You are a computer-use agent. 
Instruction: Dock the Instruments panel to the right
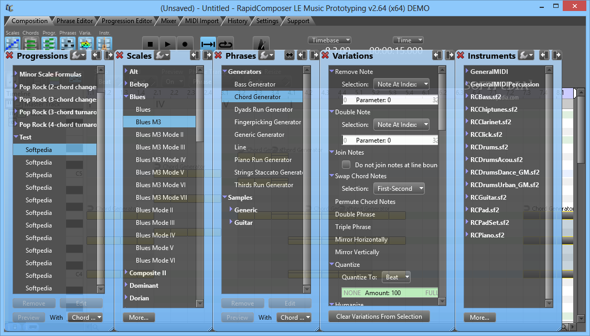[556, 56]
